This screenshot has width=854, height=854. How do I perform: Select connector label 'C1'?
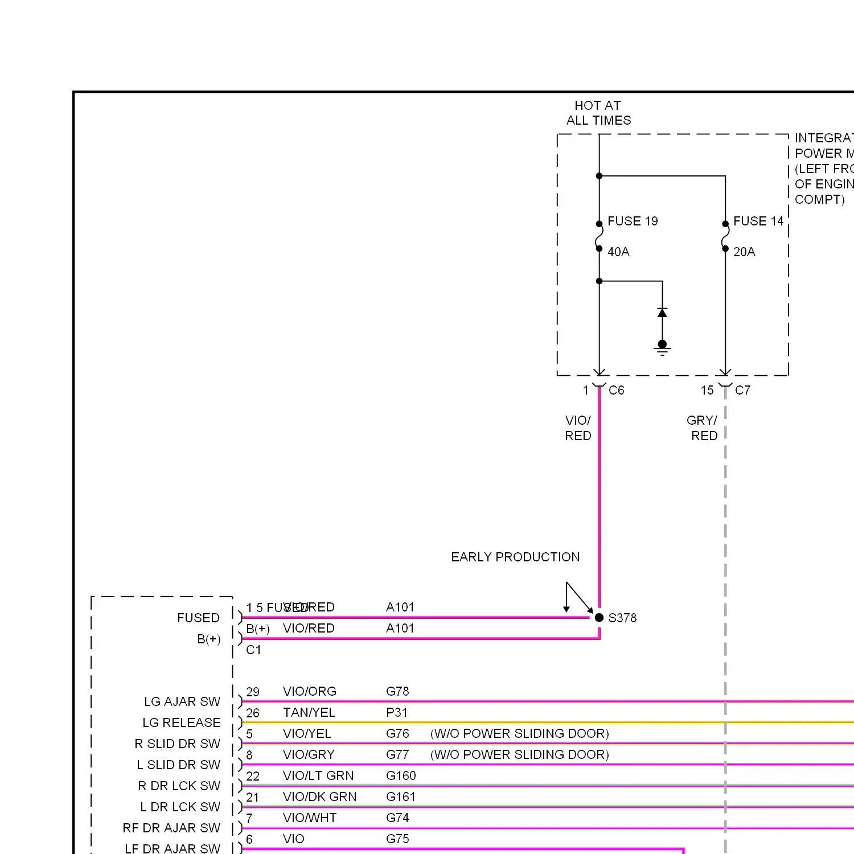(x=253, y=650)
